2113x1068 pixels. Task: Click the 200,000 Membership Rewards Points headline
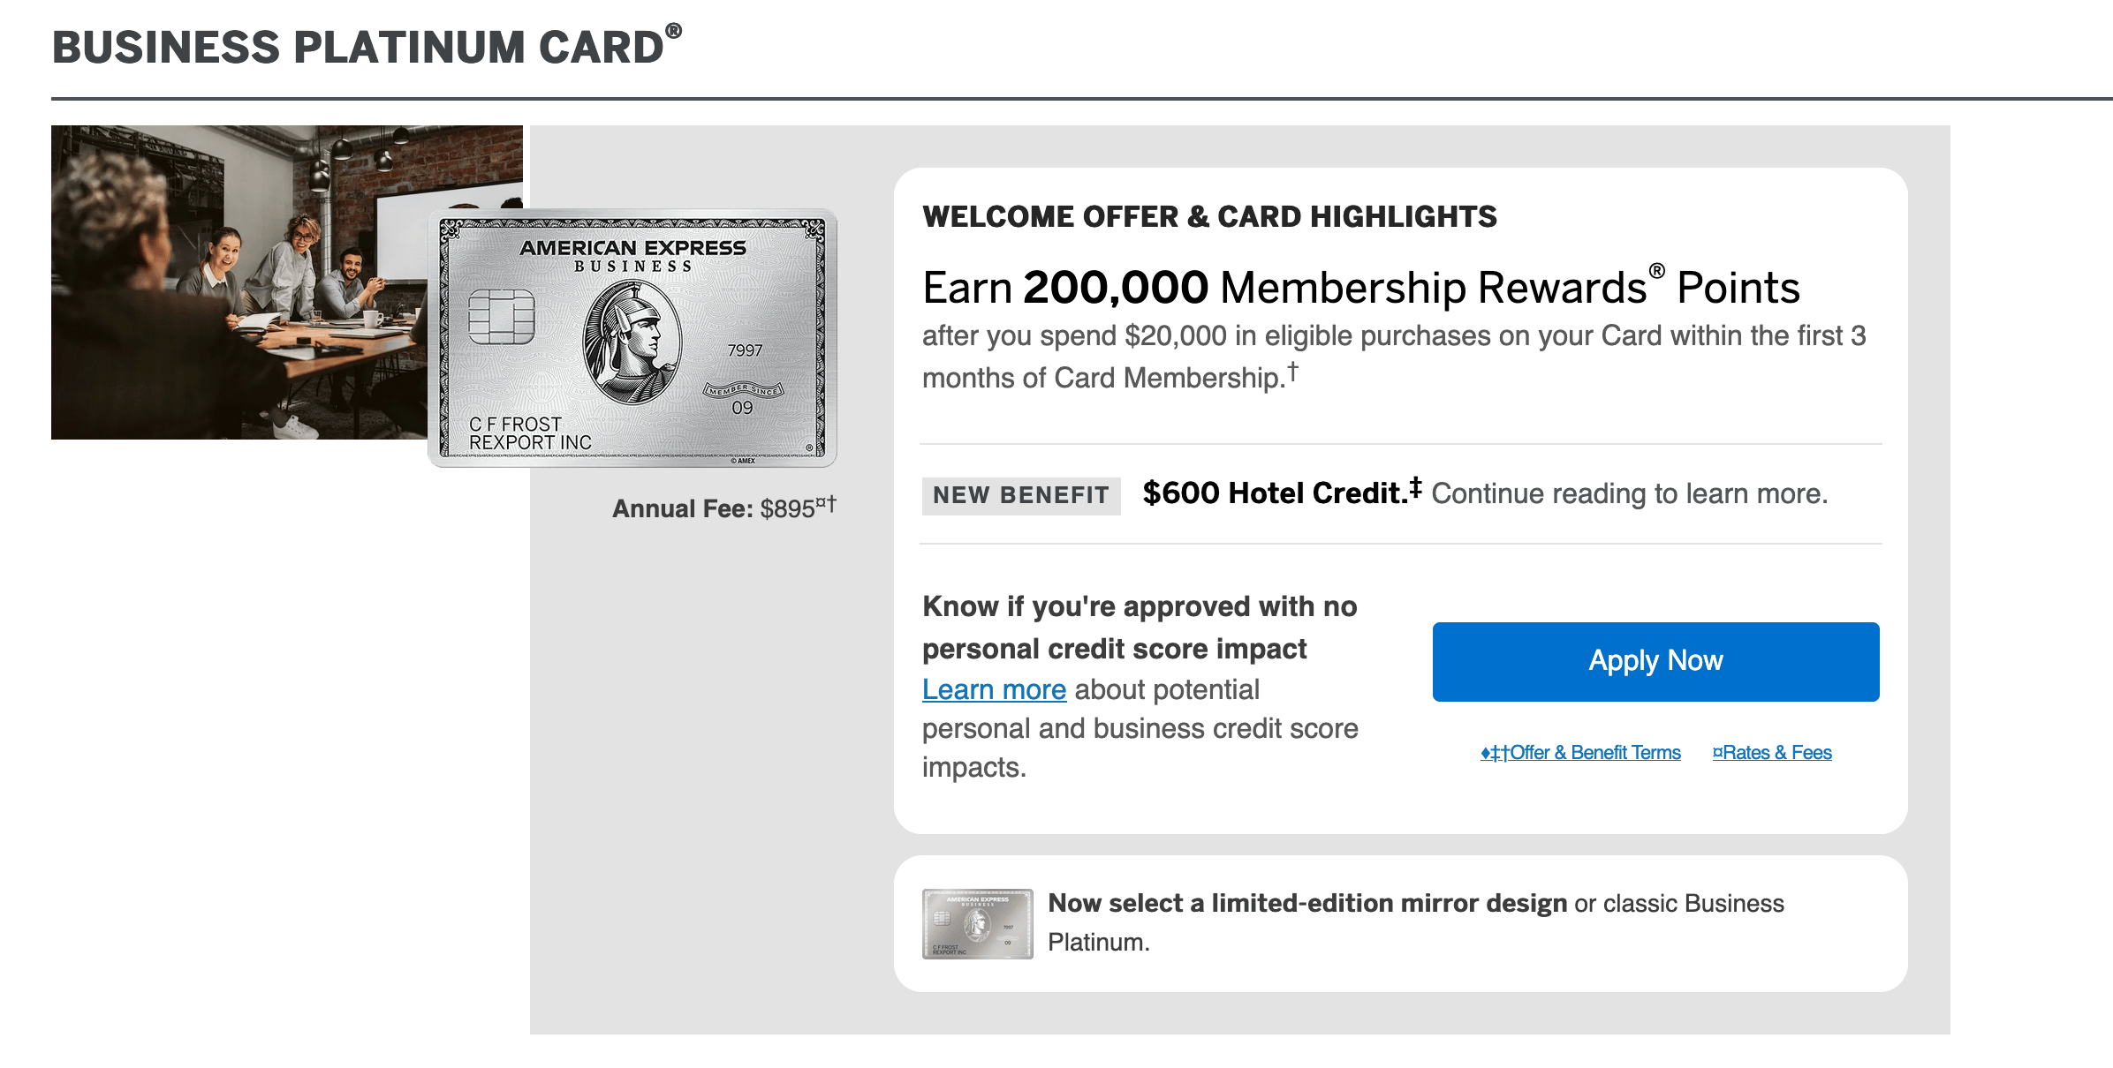pos(1360,287)
